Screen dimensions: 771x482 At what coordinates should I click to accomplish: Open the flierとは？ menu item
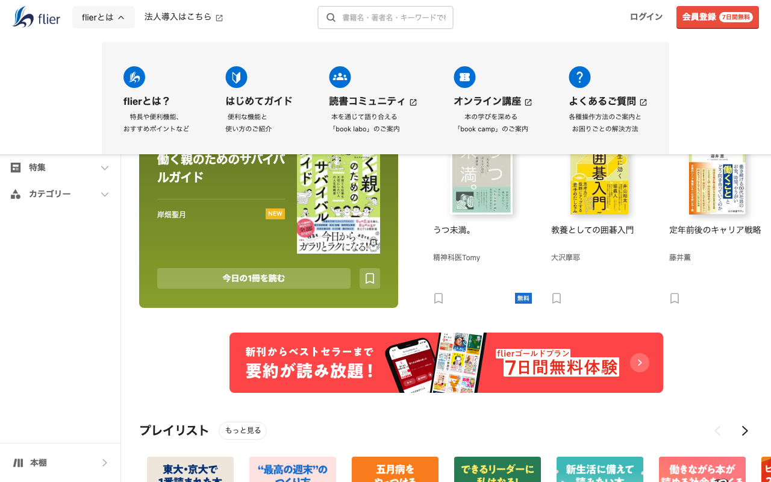pyautogui.click(x=156, y=100)
